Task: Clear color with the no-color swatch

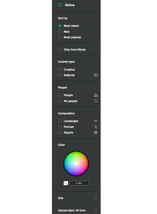Action: [66, 183]
